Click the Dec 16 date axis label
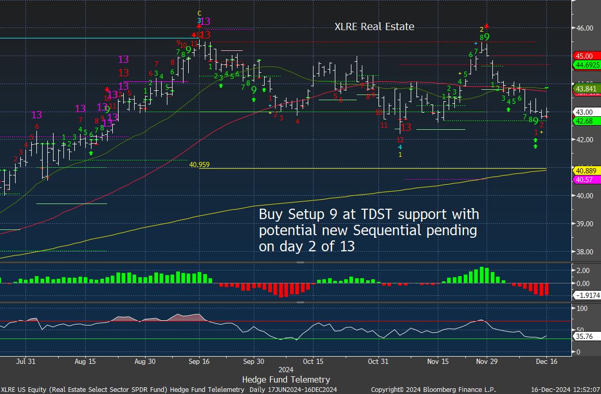Image resolution: width=601 pixels, height=394 pixels. (x=546, y=361)
